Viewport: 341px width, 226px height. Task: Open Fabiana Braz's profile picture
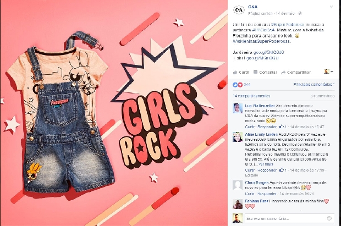pyautogui.click(x=238, y=204)
